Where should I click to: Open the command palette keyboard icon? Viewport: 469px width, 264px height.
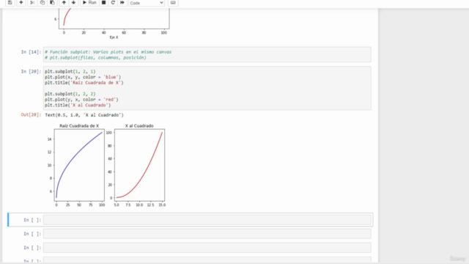[173, 3]
